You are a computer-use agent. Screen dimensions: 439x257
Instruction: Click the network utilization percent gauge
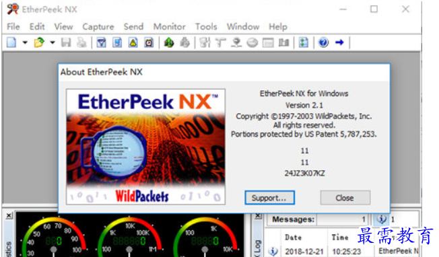[x=54, y=237]
